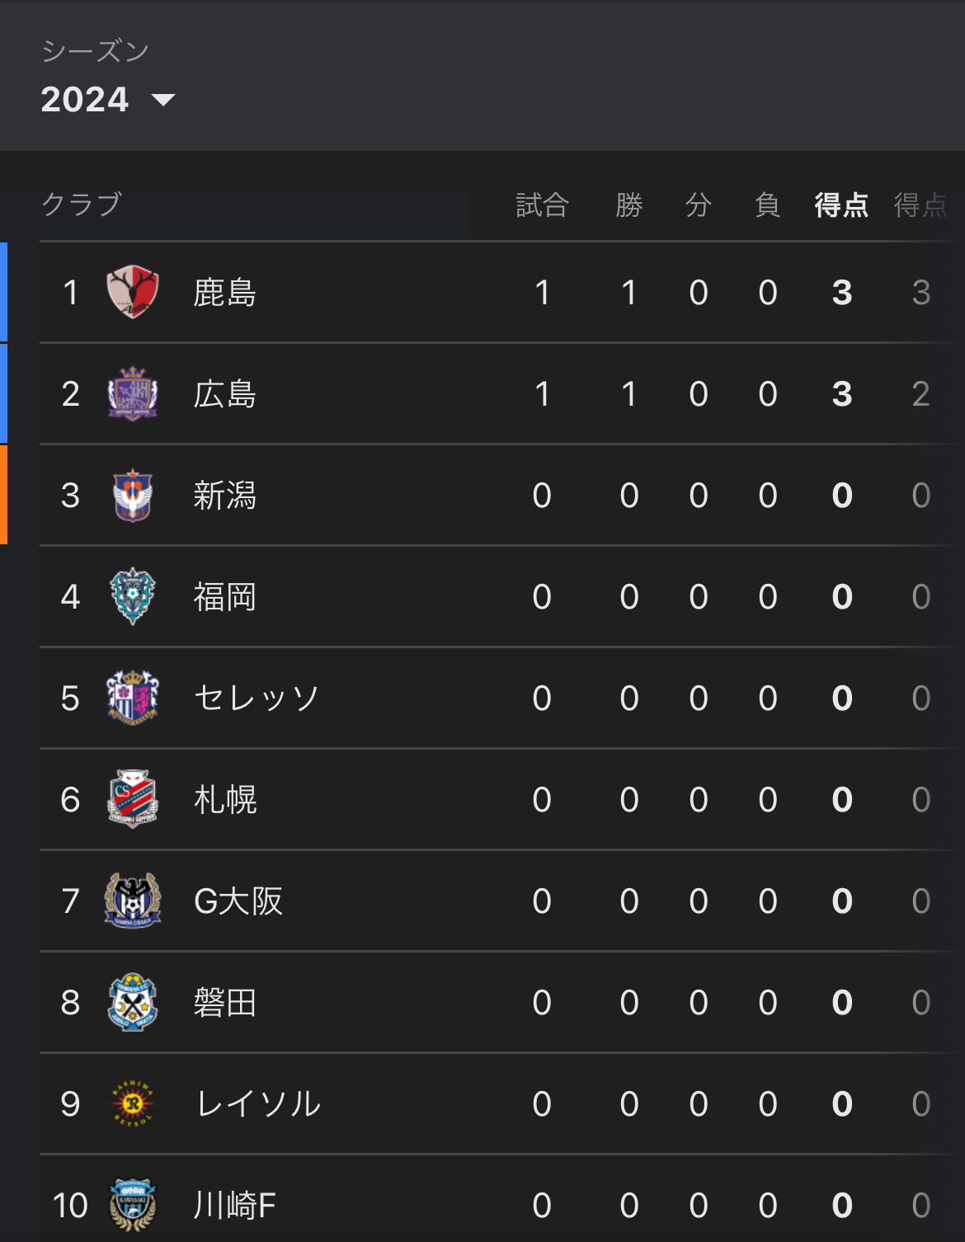The image size is (965, 1242).
Task: Sort by the bold 得点 column header
Action: (841, 205)
